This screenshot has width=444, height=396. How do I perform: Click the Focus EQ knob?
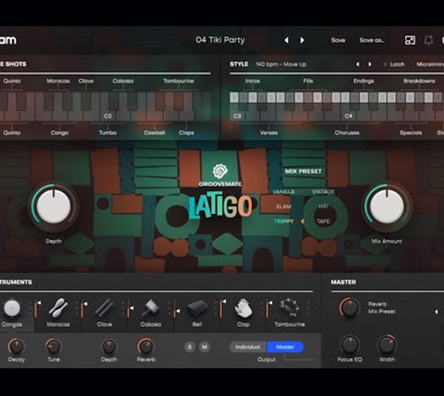pos(350,345)
